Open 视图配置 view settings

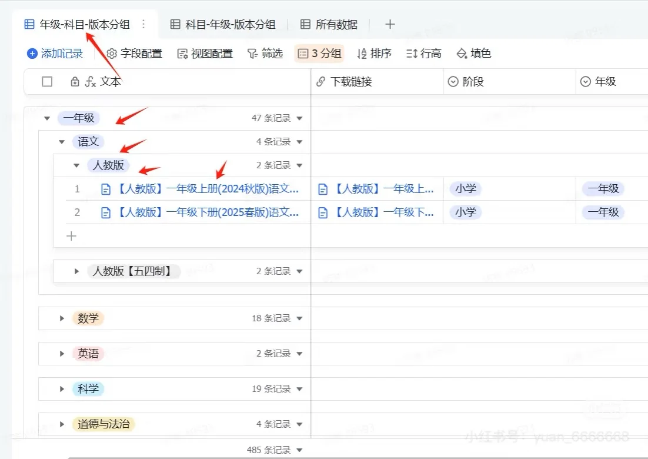[x=205, y=54]
